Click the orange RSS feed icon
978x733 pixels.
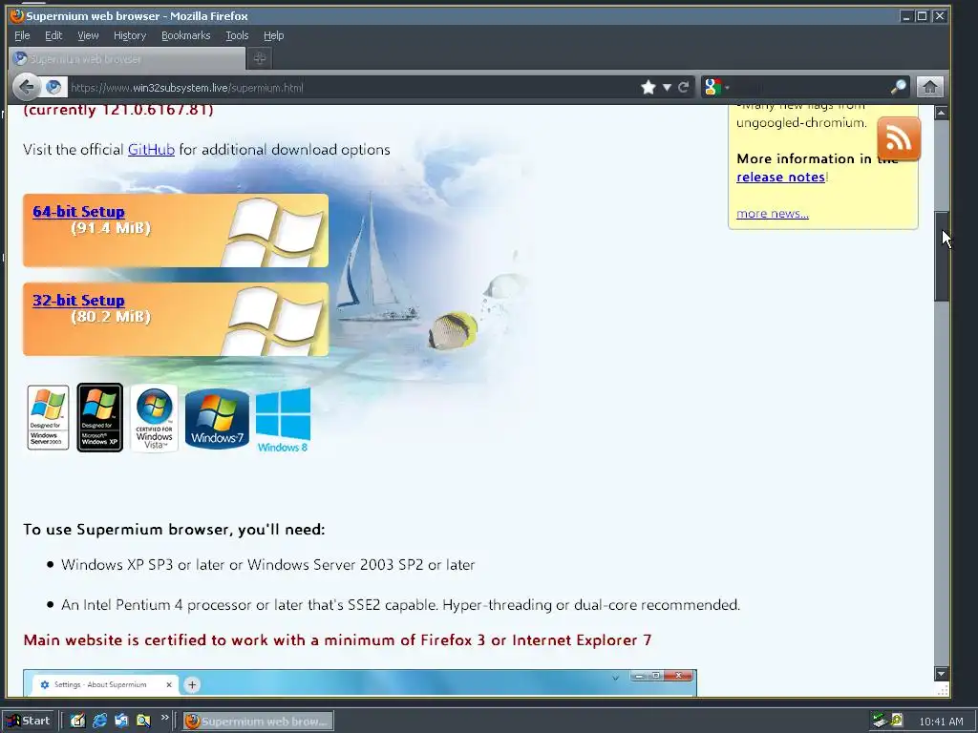pyautogui.click(x=899, y=139)
